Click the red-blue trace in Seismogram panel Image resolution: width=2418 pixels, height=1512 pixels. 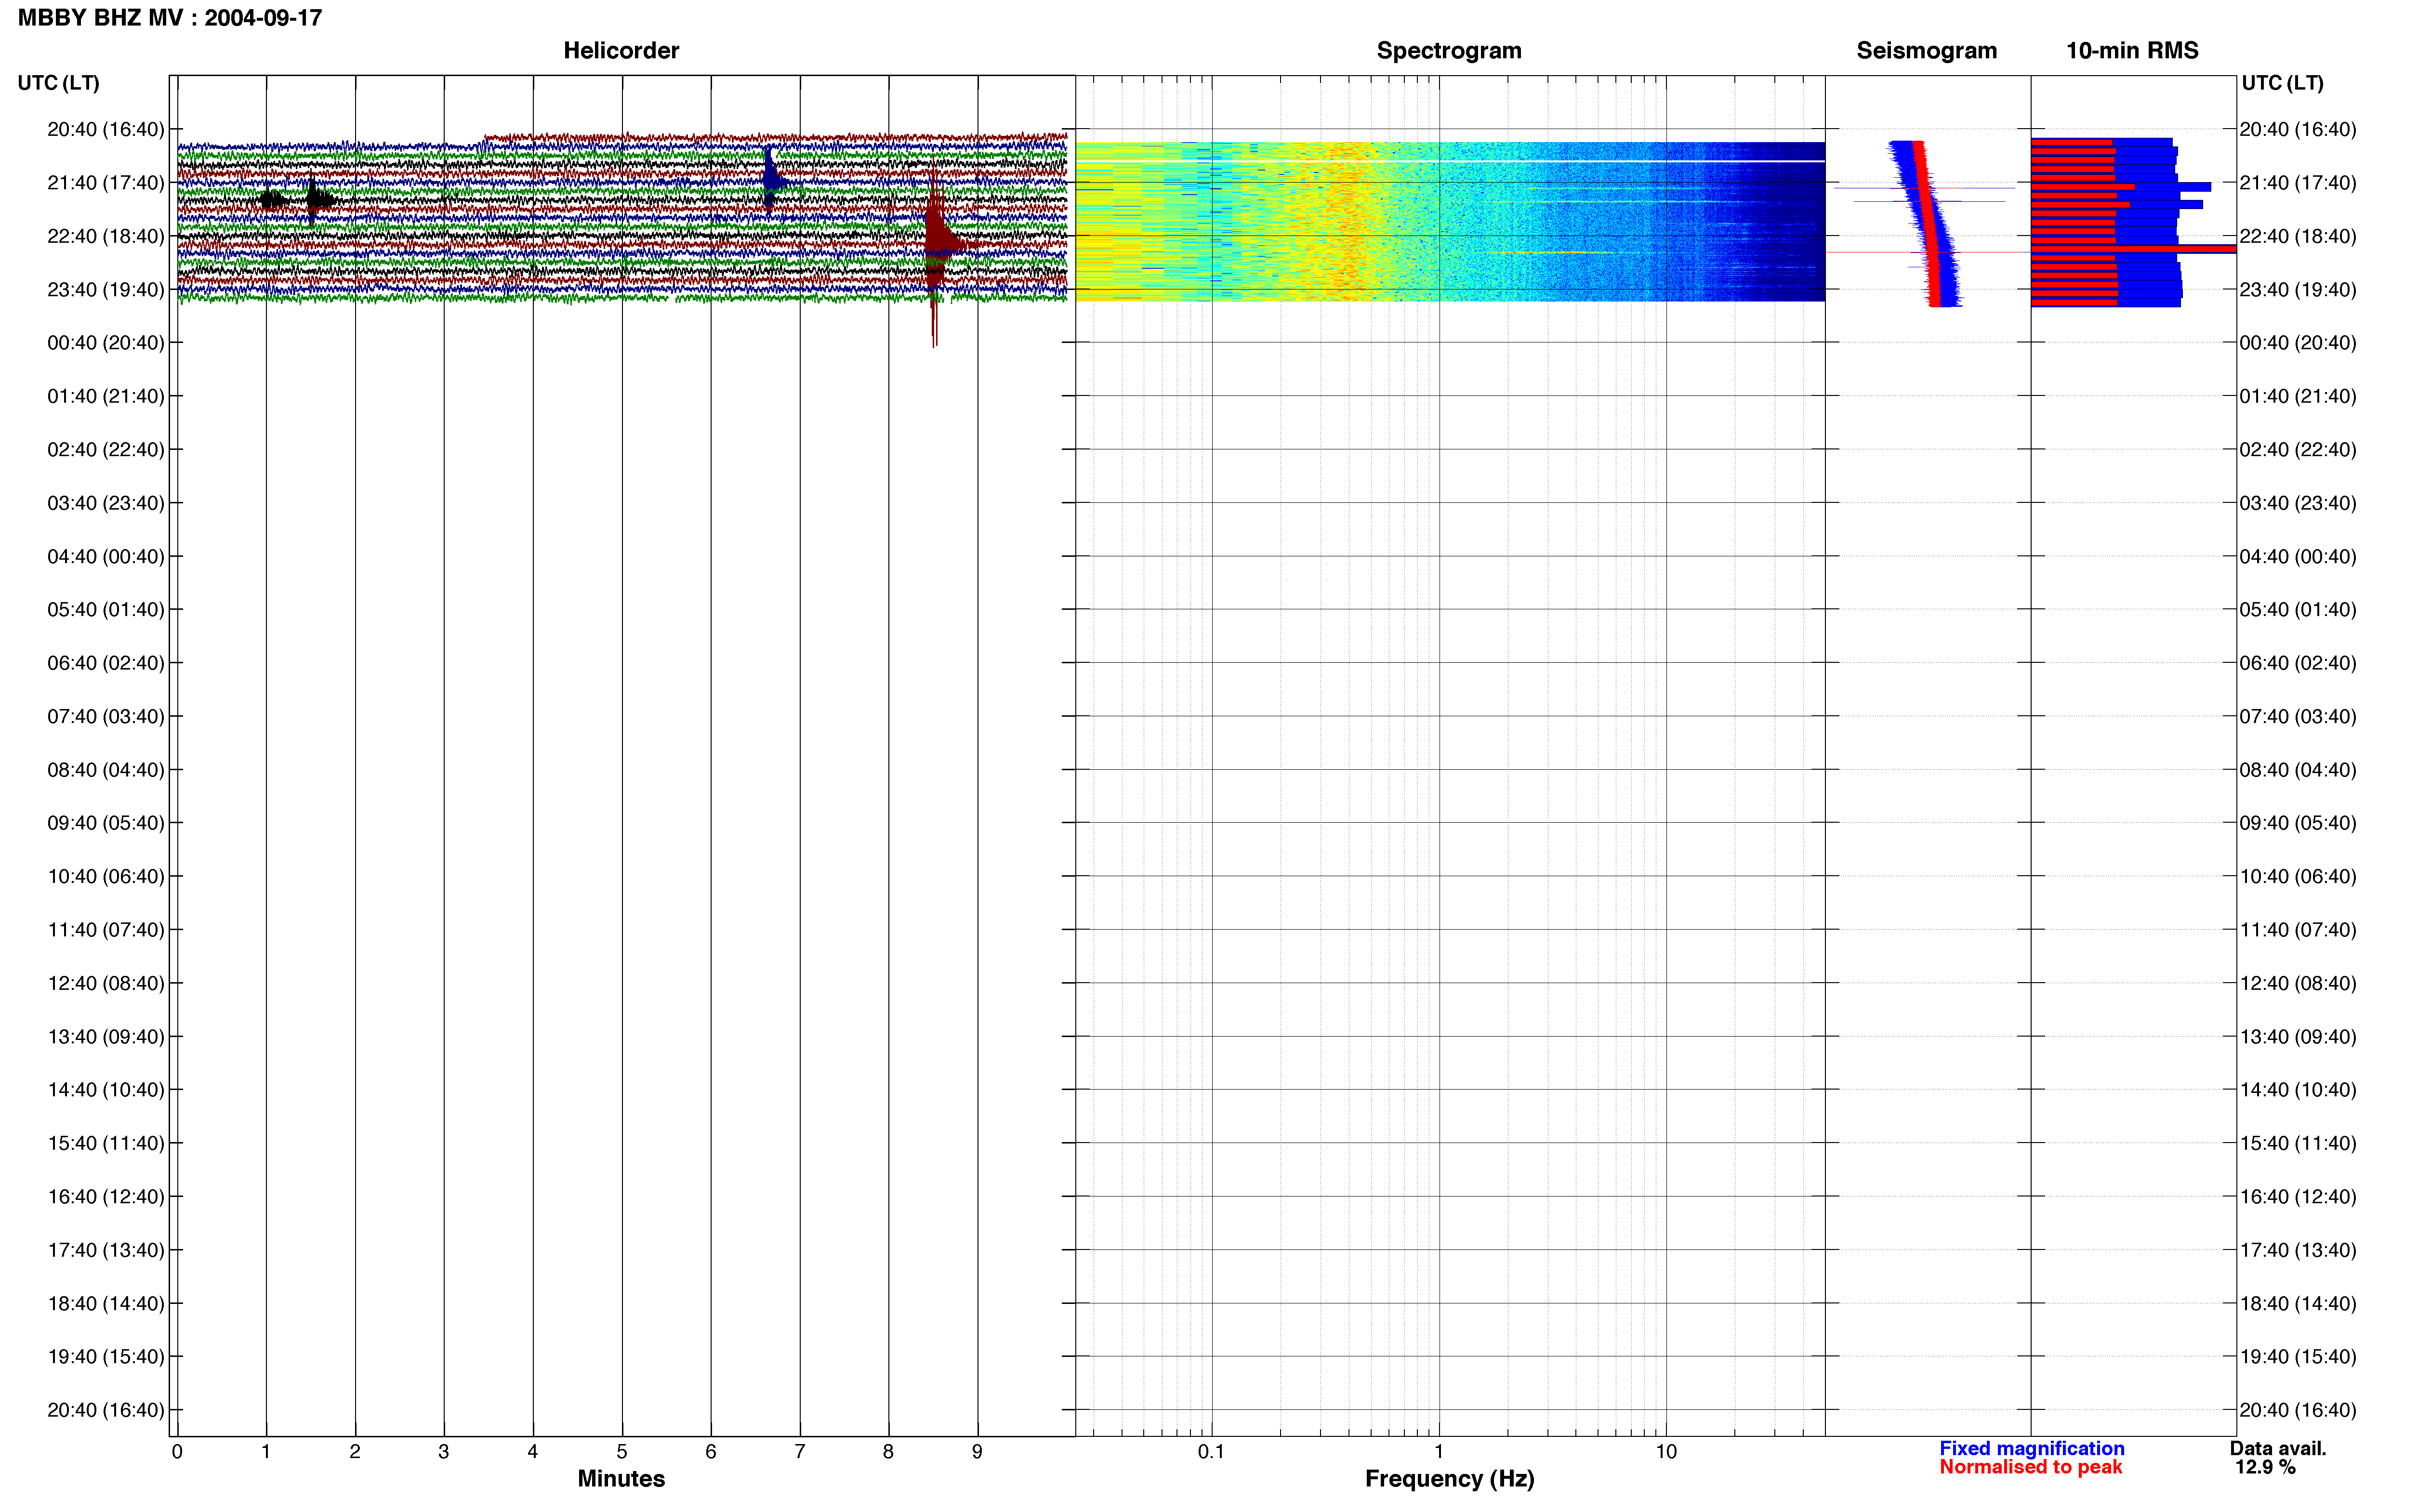1927,223
